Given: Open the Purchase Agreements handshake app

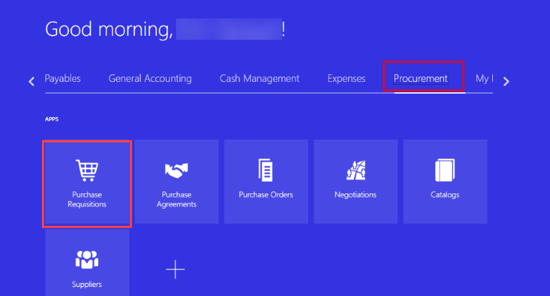Looking at the screenshot, I should click(177, 182).
